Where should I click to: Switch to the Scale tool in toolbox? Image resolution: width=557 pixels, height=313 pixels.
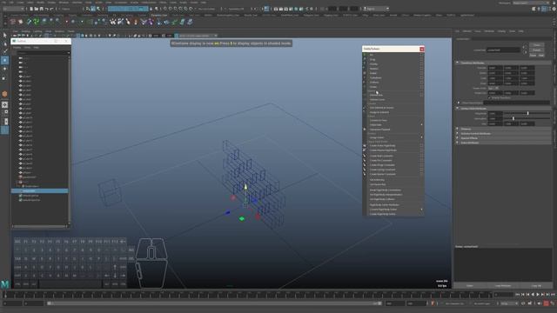(4, 77)
